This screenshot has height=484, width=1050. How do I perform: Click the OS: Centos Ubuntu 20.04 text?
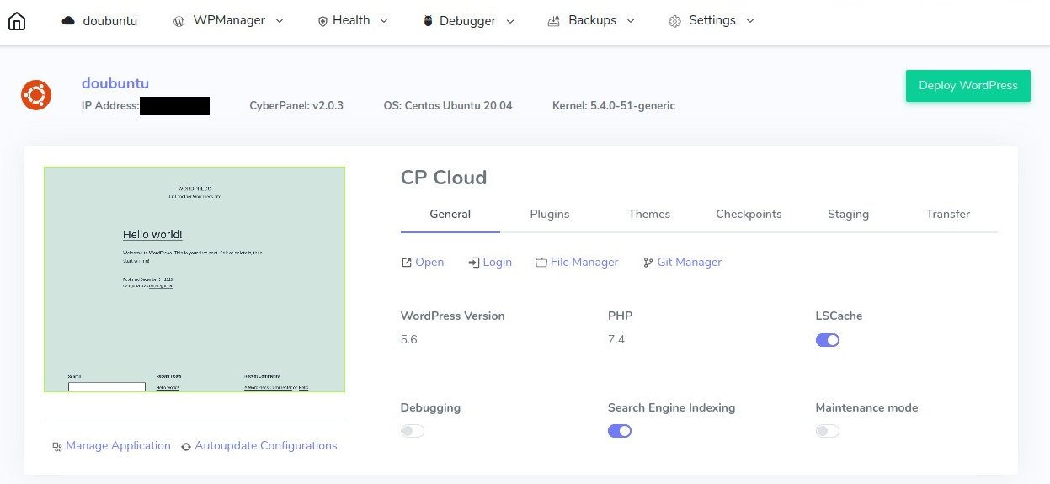[448, 106]
